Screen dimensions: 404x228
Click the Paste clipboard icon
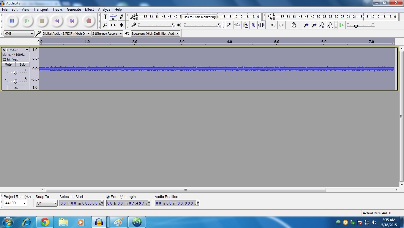pos(245,25)
